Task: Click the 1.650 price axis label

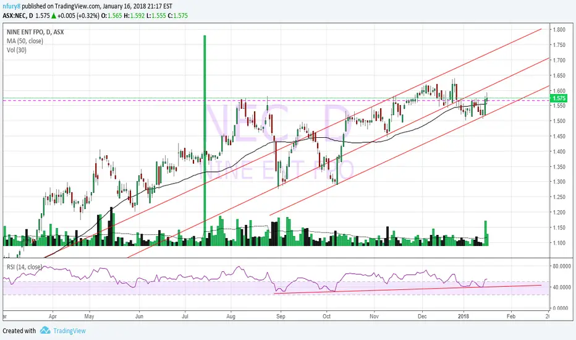Action: pyautogui.click(x=559, y=75)
